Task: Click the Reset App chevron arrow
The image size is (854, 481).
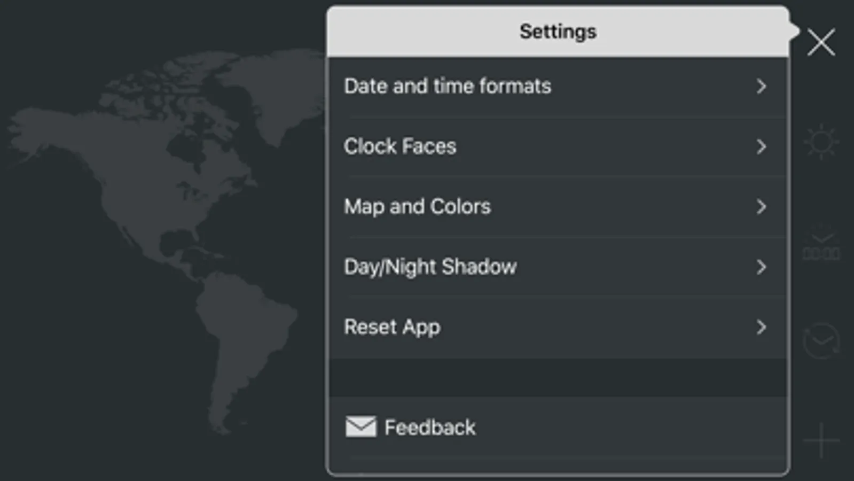Action: click(761, 327)
